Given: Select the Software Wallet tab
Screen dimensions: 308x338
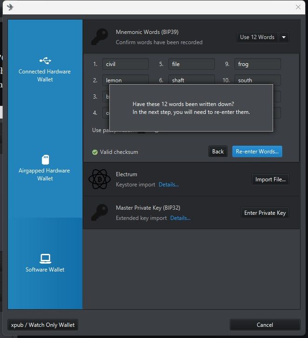Looking at the screenshot, I should [45, 263].
